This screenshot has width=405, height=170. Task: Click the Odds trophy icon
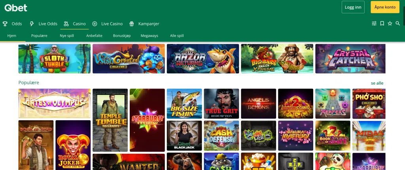[x=5, y=24]
